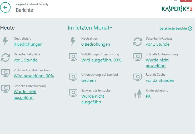Open the vor 22 Stunden rootkit link
Viewport: 195px width, 134px height.
[x=160, y=80]
